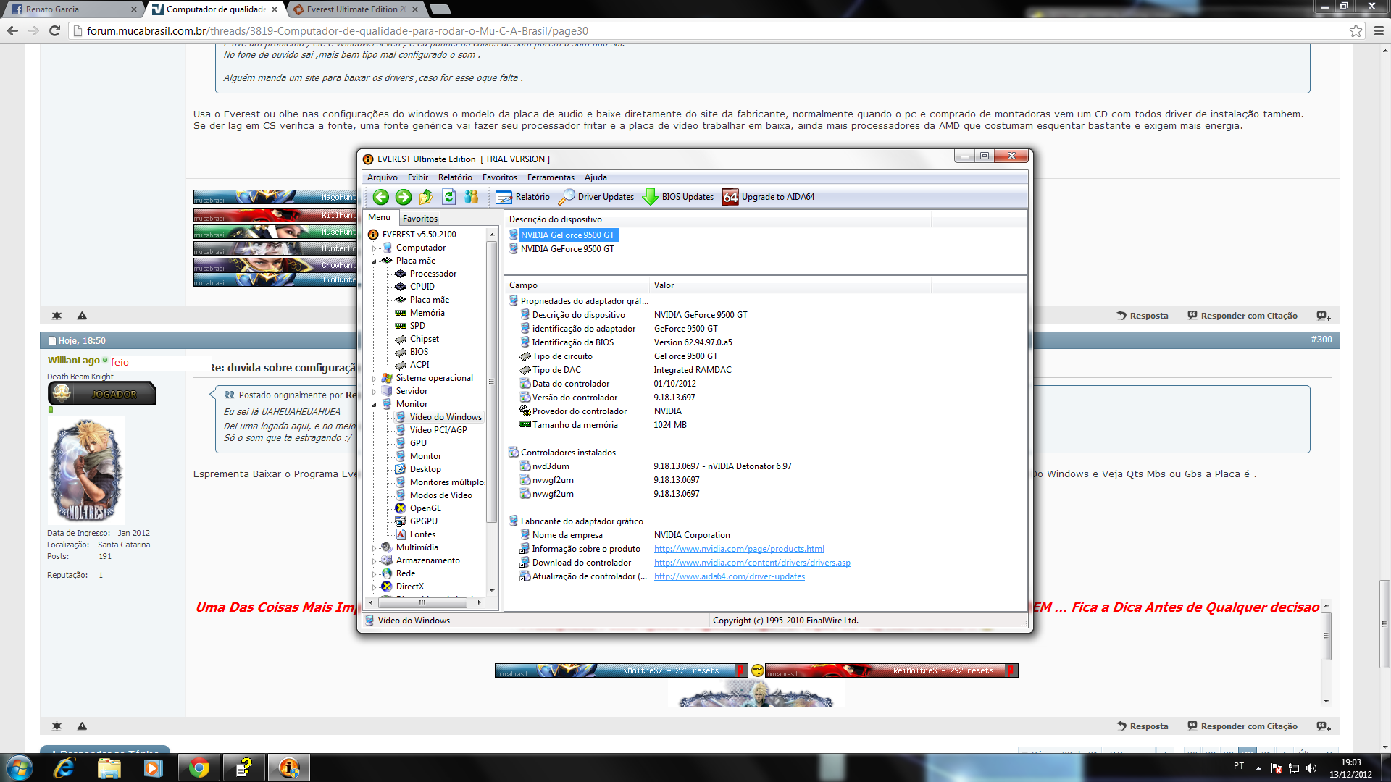Screen dimensions: 1391x782
Task: Select the OpenGL tree item
Action: pyautogui.click(x=425, y=508)
